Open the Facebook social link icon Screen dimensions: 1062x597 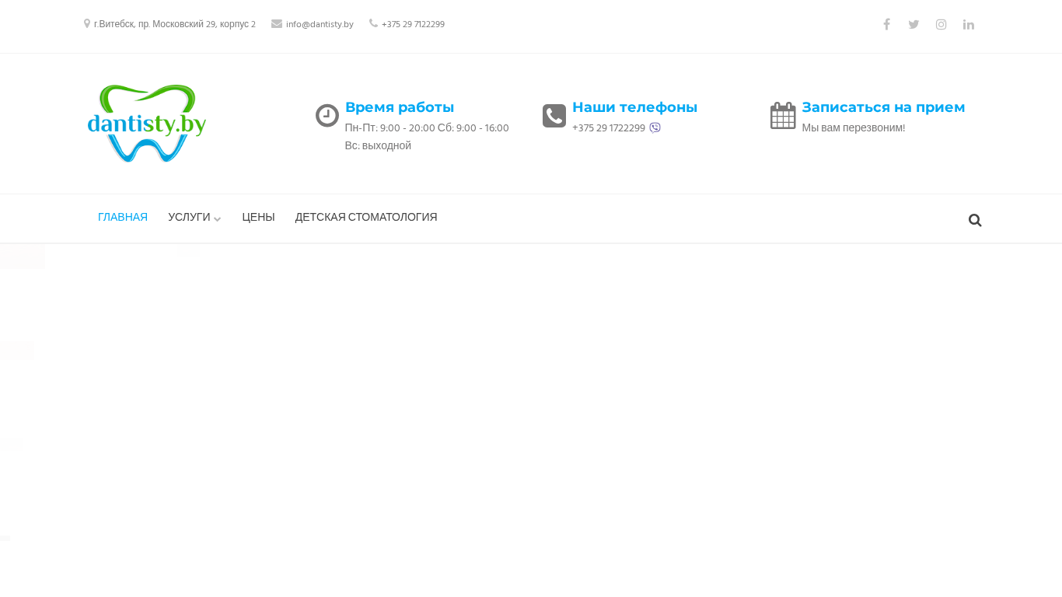[886, 24]
